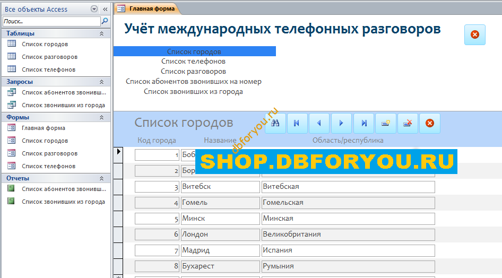Image resolution: width=502 pixels, height=278 pixels.
Task: Click region field Великобритания
Action: [x=348, y=234]
